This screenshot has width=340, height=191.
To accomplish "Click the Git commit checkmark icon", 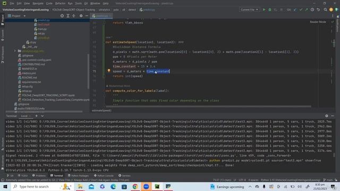I will click(x=301, y=10).
